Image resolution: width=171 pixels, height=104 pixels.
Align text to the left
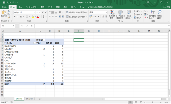(50, 17)
